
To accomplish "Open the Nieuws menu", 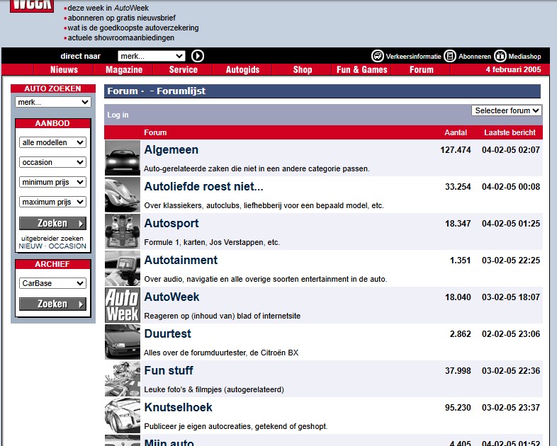I will (x=64, y=69).
